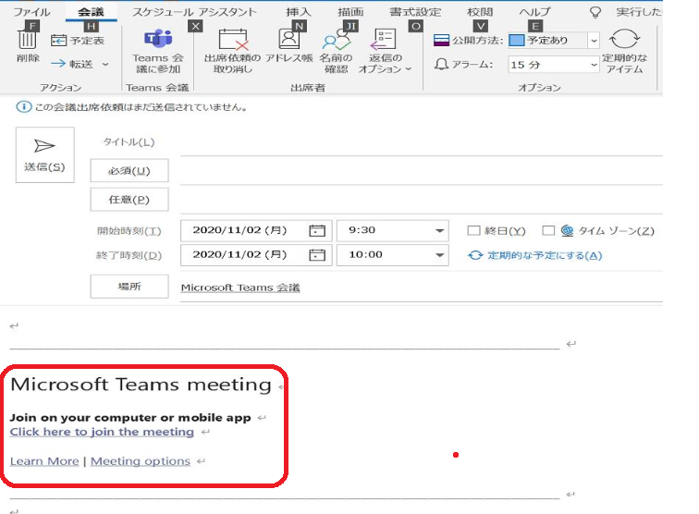
Task: Open the Learn More link
Action: pyautogui.click(x=44, y=461)
